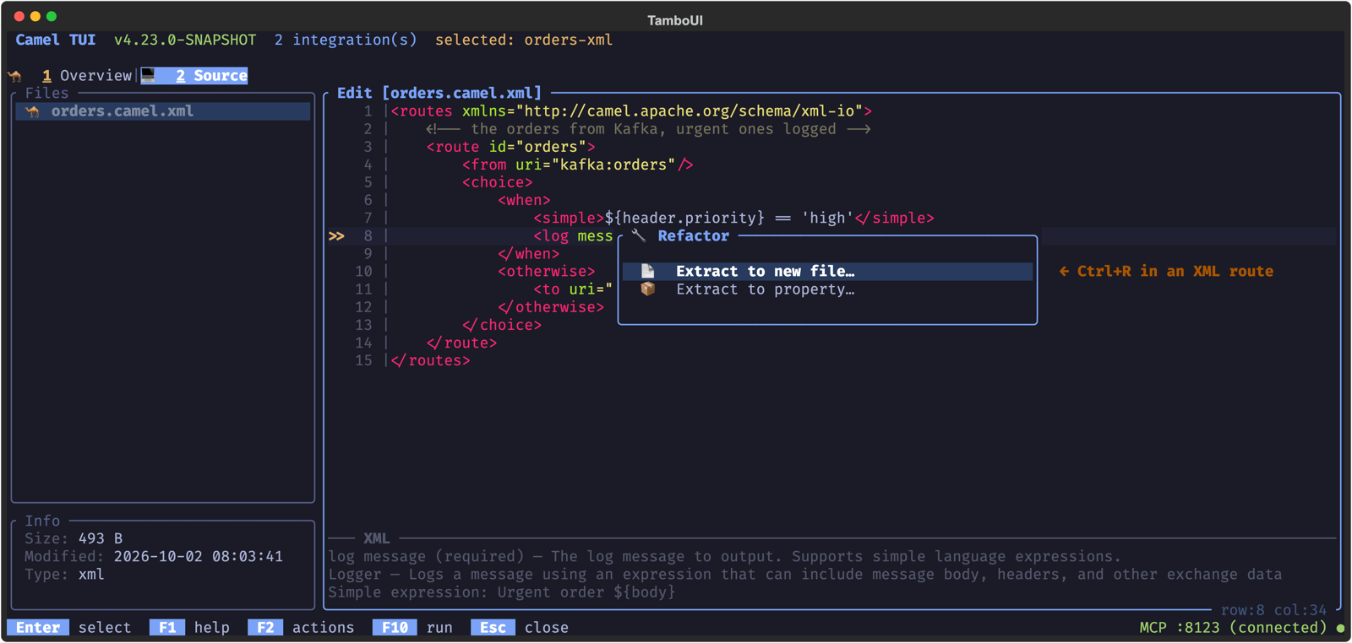Click the XML section label above the help text
Image resolution: width=1352 pixels, height=643 pixels.
(x=376, y=538)
